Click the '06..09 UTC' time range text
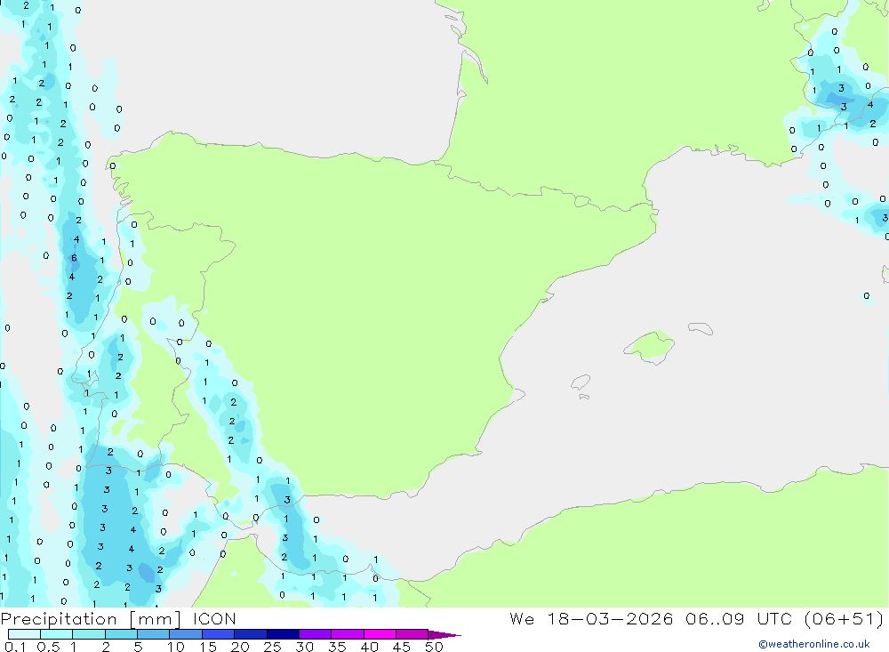 click(x=738, y=619)
